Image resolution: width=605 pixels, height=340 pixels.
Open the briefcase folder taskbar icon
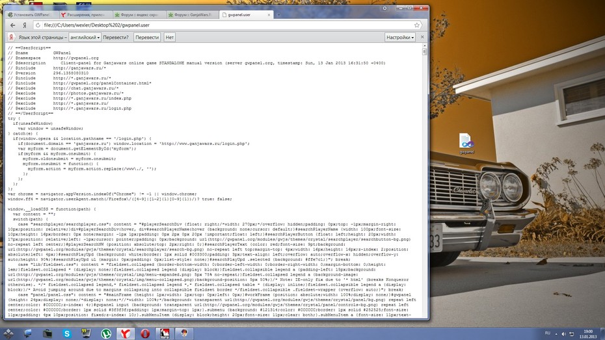tap(47, 333)
